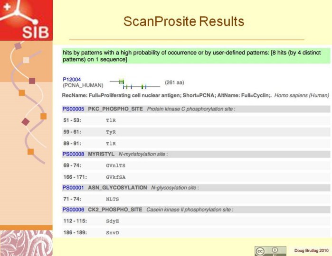Open the PS00005 pattern link
The height and width of the screenshot is (256, 332).
[x=73, y=109]
